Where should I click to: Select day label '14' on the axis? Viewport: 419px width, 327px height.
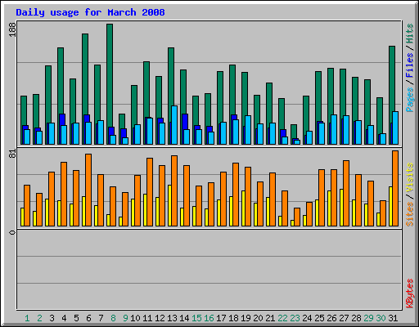184,318
